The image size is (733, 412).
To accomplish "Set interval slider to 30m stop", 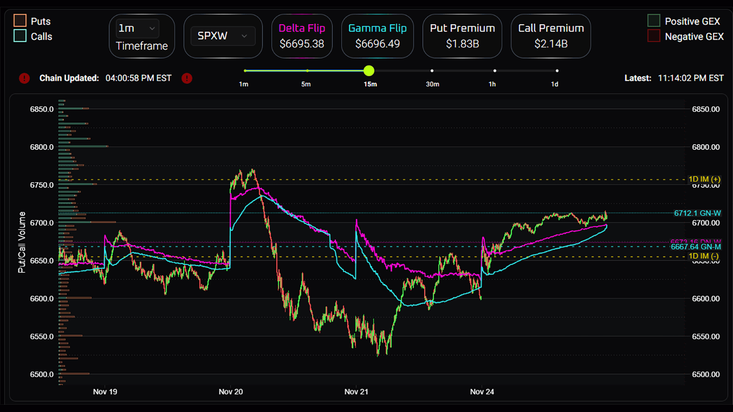I will pos(432,71).
